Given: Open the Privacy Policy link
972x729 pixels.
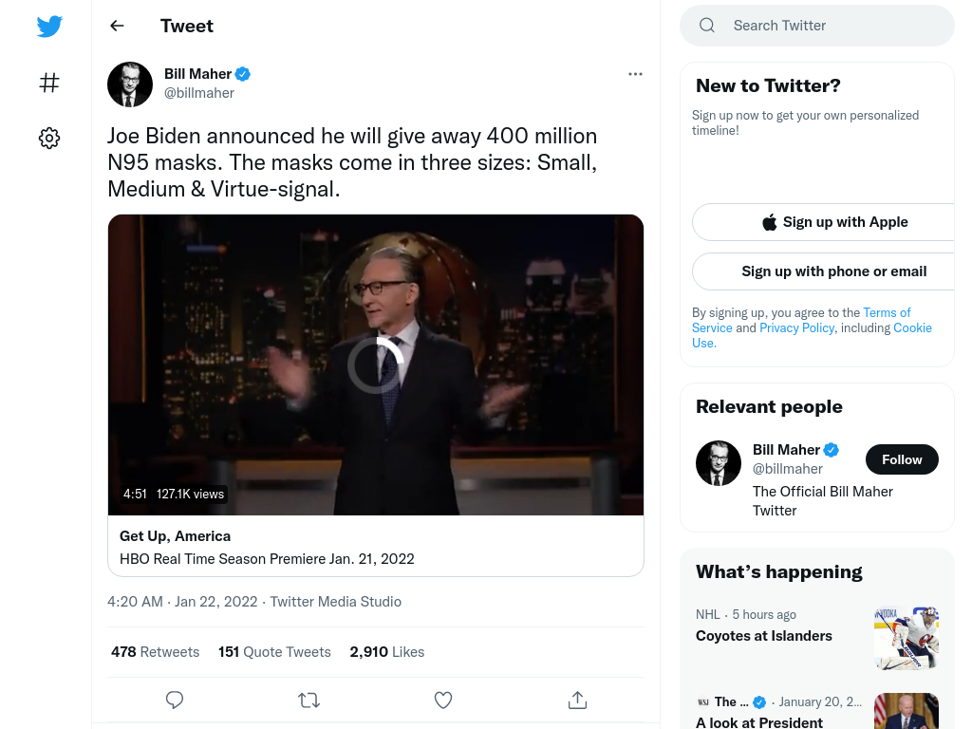Looking at the screenshot, I should coord(796,327).
